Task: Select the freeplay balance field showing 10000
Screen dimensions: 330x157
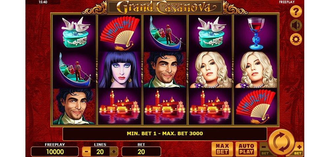Action: [x=55, y=151]
